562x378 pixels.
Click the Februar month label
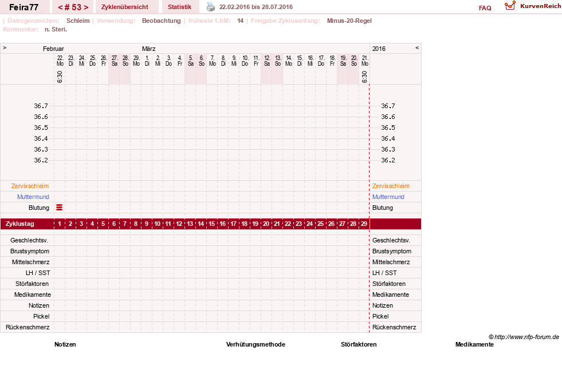point(53,49)
